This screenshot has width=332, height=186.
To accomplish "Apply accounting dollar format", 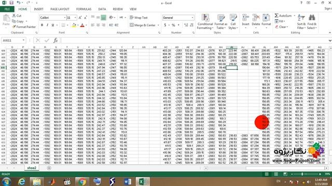I will coord(165,25).
